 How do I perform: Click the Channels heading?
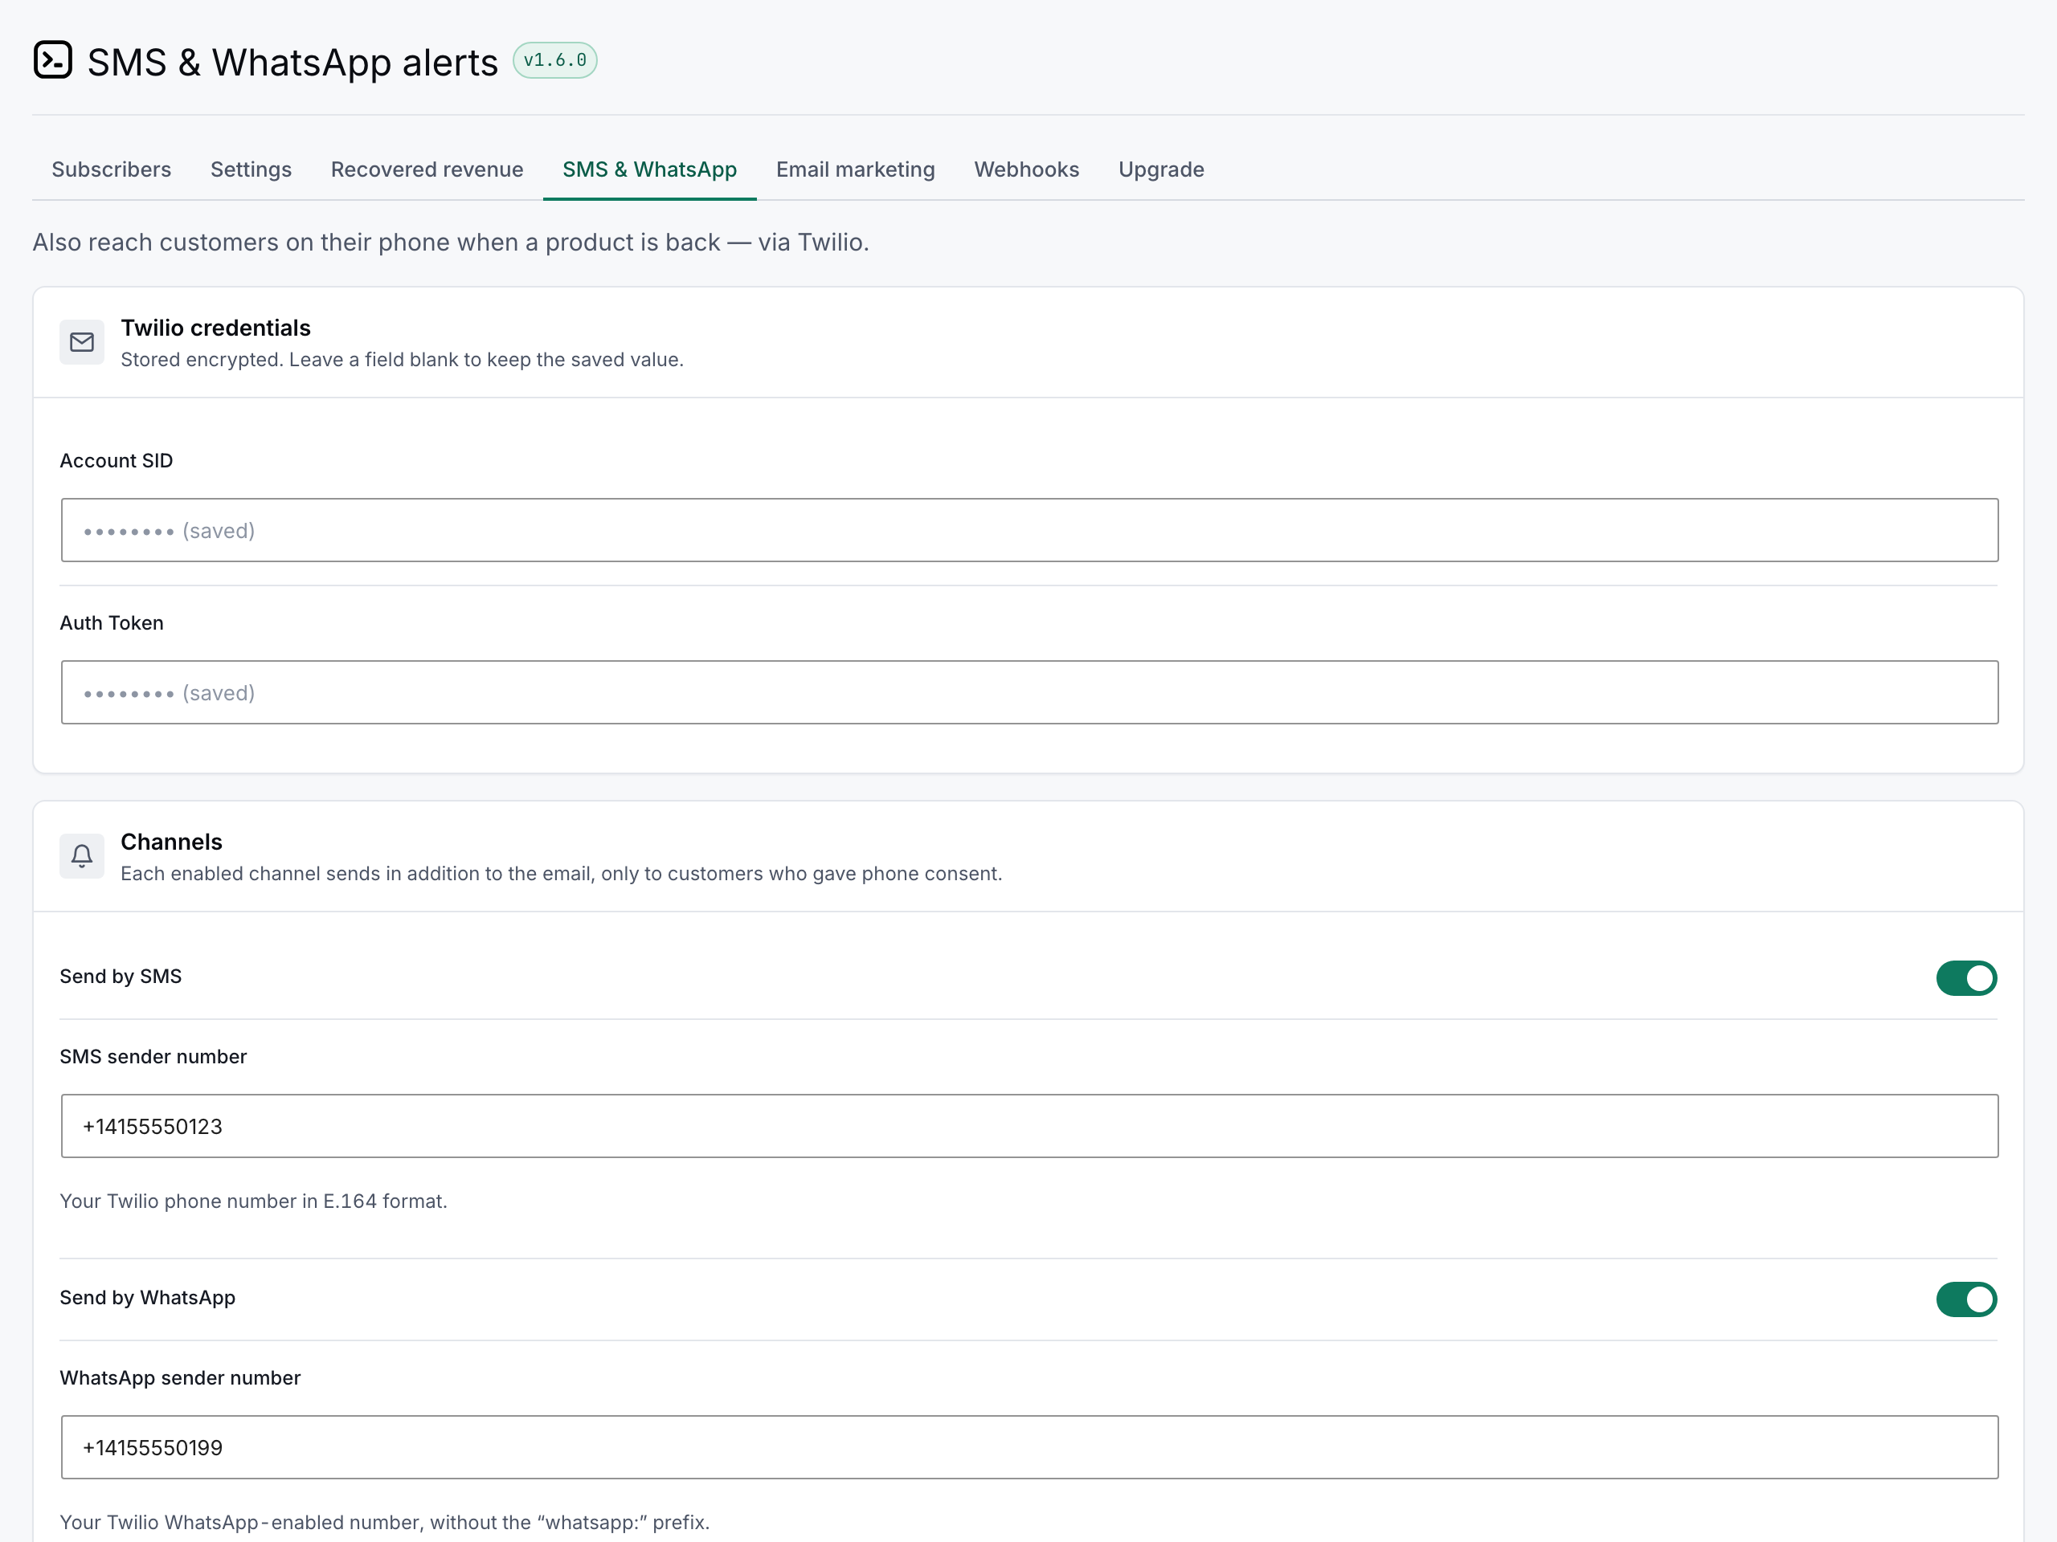pos(172,842)
